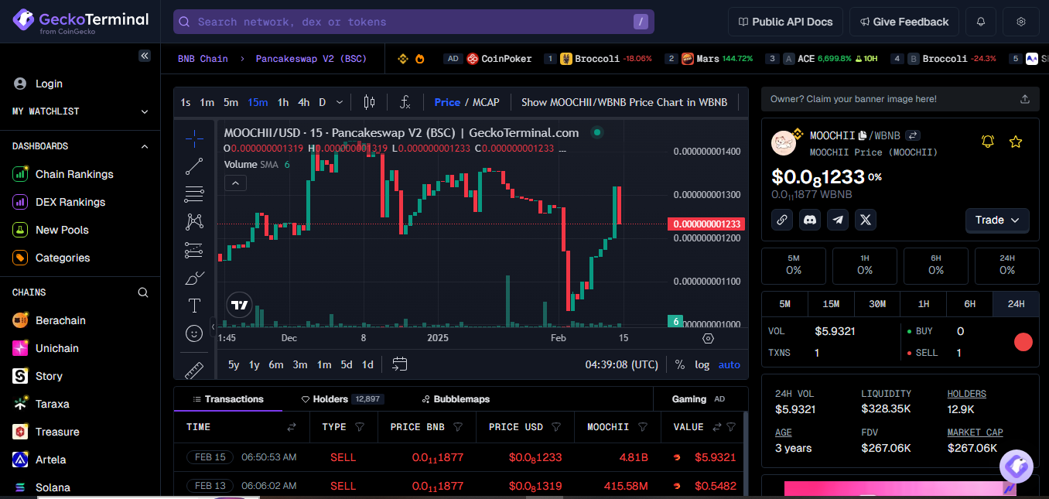Go to New Pools page
1049x499 pixels.
click(x=62, y=230)
